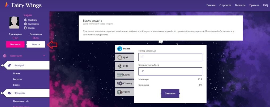Screen dimensions: 270x107
Task: Click the Номер кошелька input field
Action: click(170, 57)
